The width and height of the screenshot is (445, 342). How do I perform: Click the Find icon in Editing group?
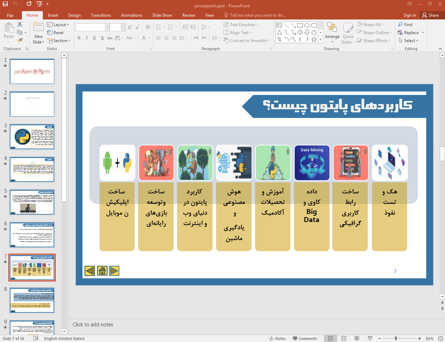(405, 25)
